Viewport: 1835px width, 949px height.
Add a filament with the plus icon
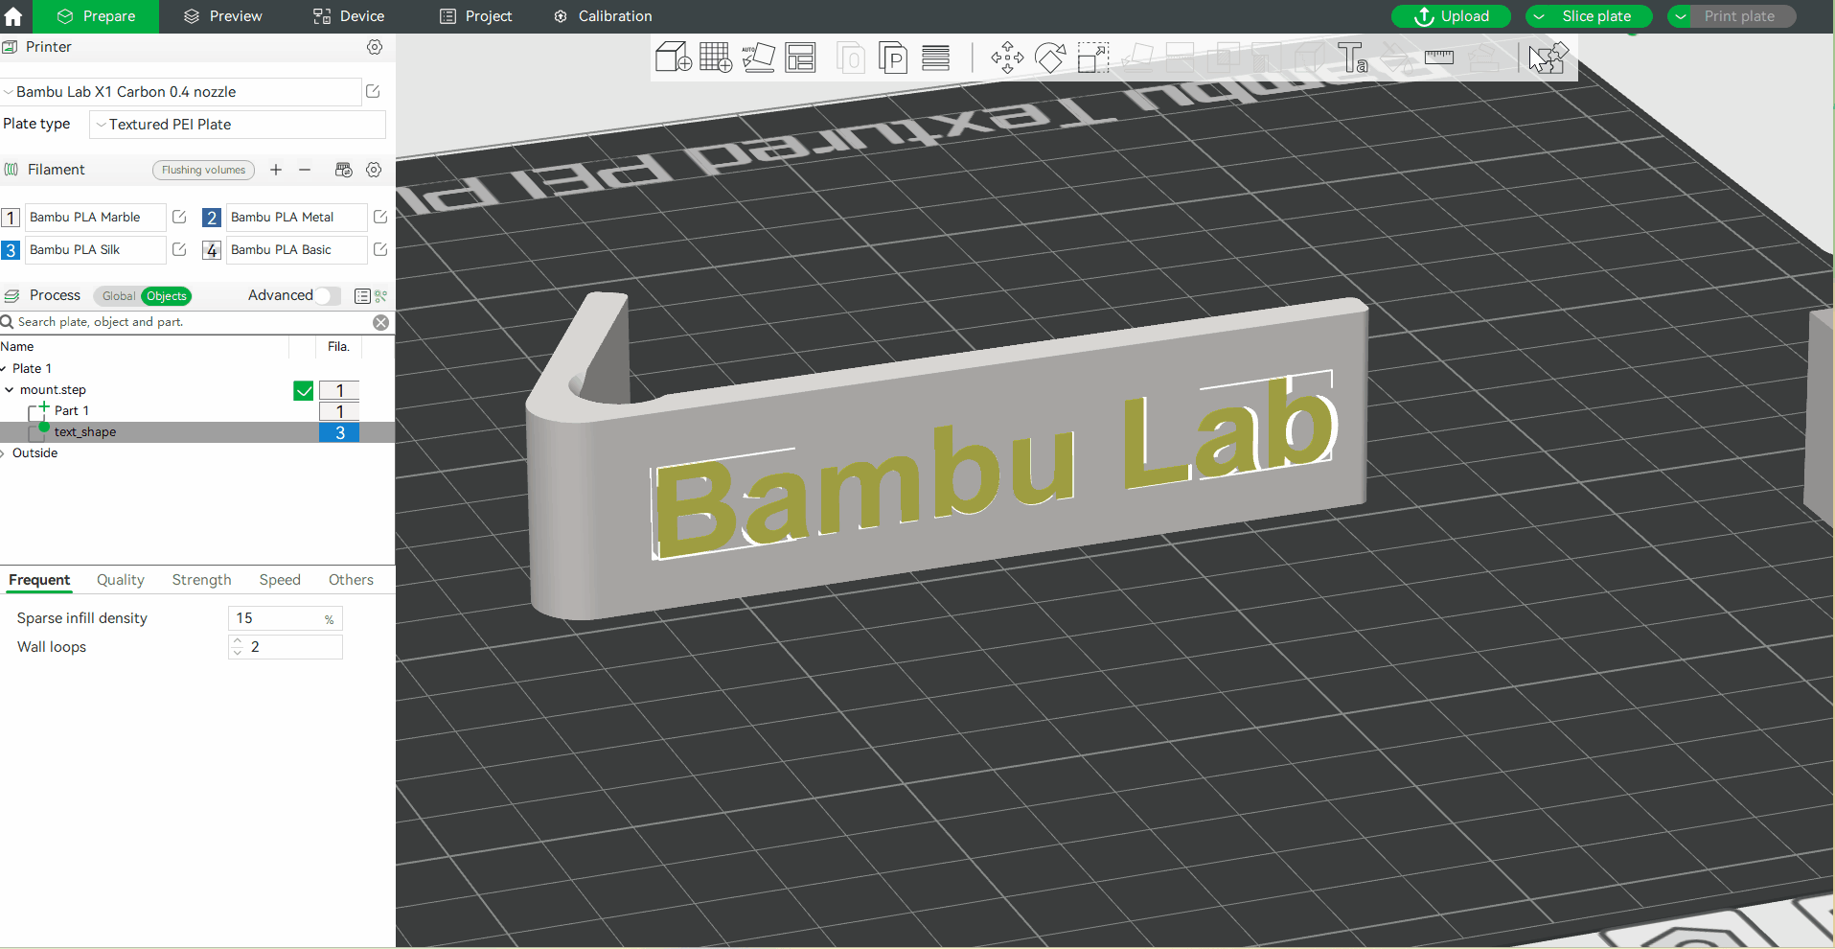click(276, 170)
